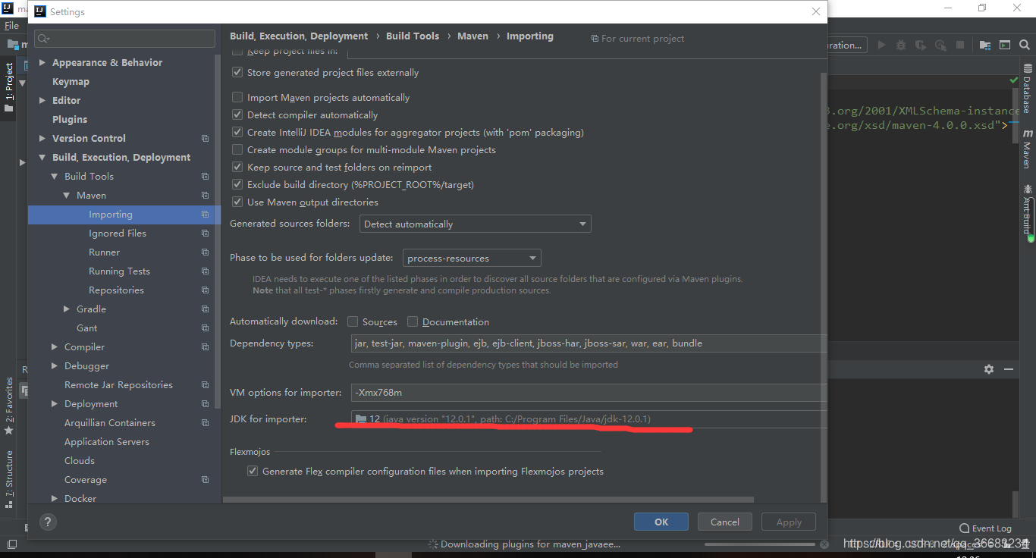
Task: Click project-level icon next to Version Control
Action: pyautogui.click(x=205, y=139)
